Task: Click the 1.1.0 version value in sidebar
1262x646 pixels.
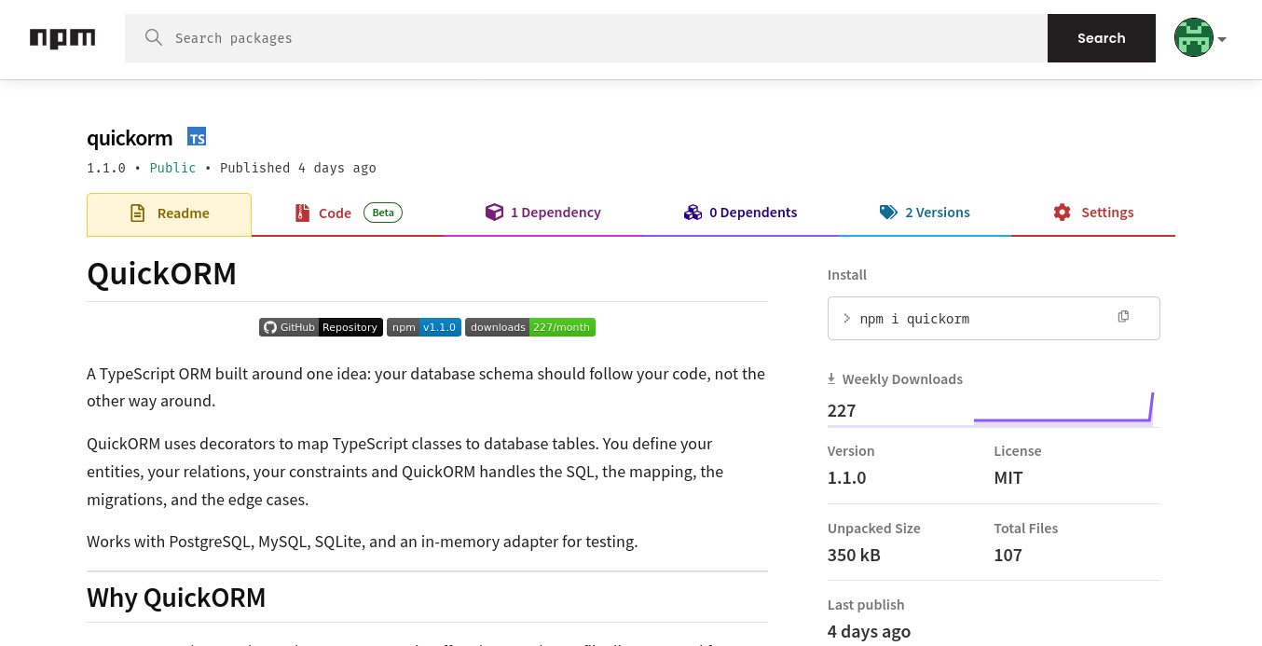Action: (846, 477)
